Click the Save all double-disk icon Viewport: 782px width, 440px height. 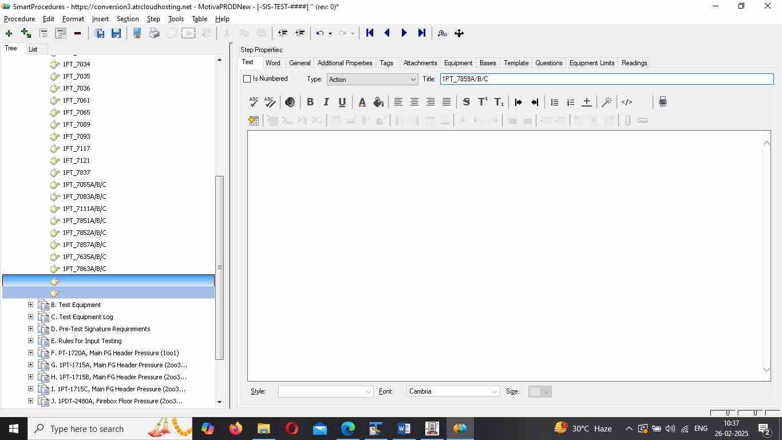tap(99, 33)
